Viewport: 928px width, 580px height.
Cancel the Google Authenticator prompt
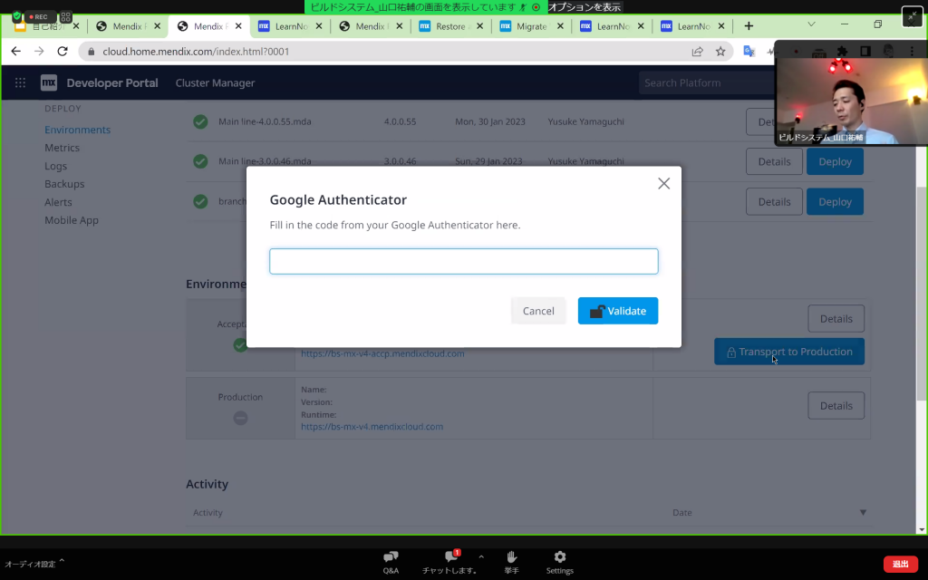click(x=537, y=311)
